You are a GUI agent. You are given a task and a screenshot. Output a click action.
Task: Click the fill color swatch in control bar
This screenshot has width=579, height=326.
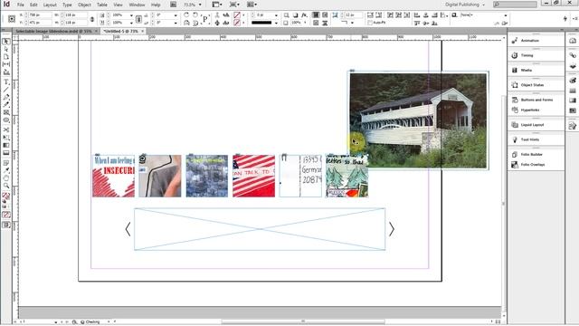tap(237, 15)
